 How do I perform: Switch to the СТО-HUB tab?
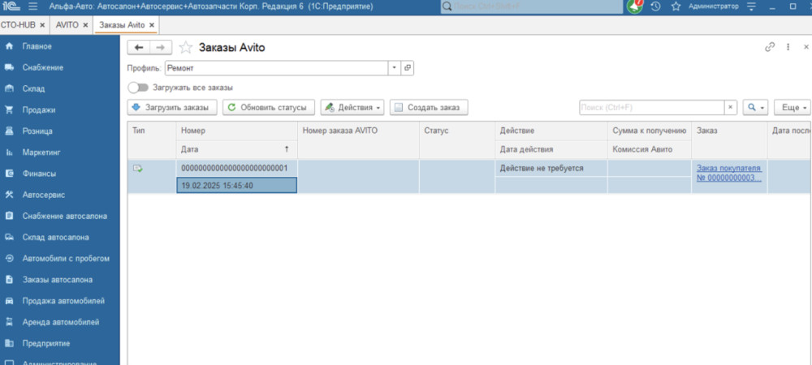(18, 25)
